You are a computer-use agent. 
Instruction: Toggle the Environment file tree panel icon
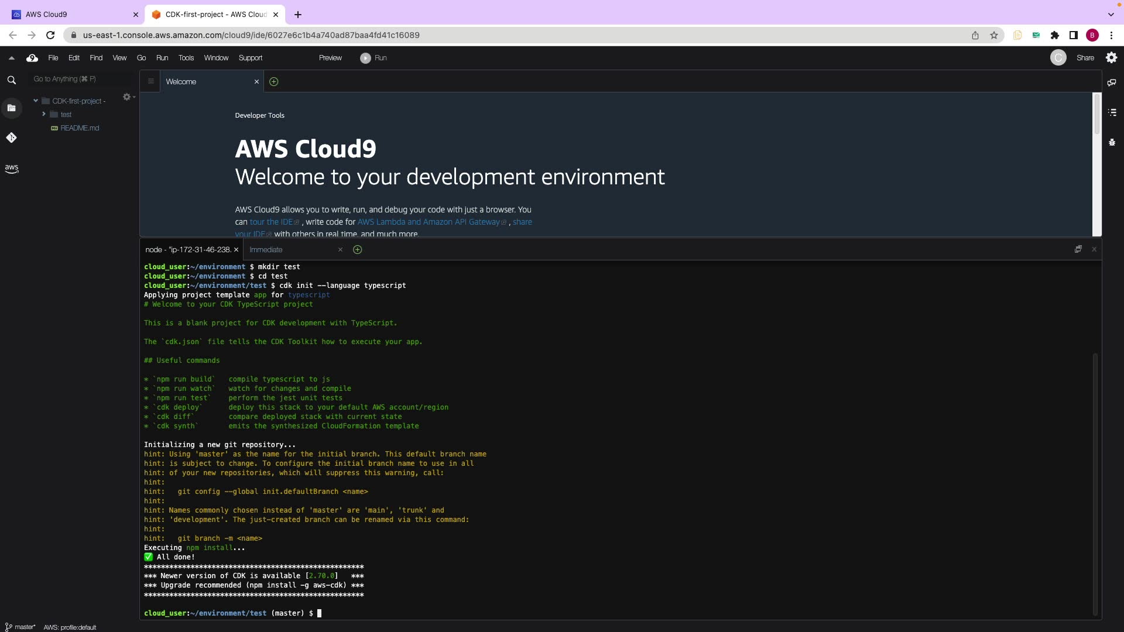[x=11, y=108]
